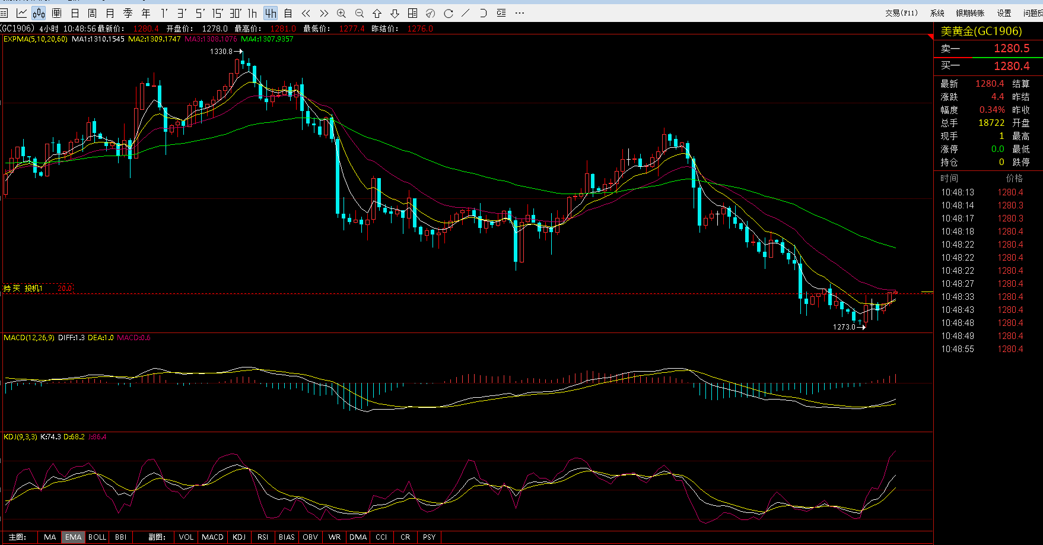This screenshot has width=1043, height=545.
Task: Click the scroll-left double chevron icon
Action: (306, 13)
